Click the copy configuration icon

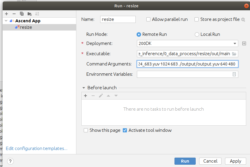point(21,14)
